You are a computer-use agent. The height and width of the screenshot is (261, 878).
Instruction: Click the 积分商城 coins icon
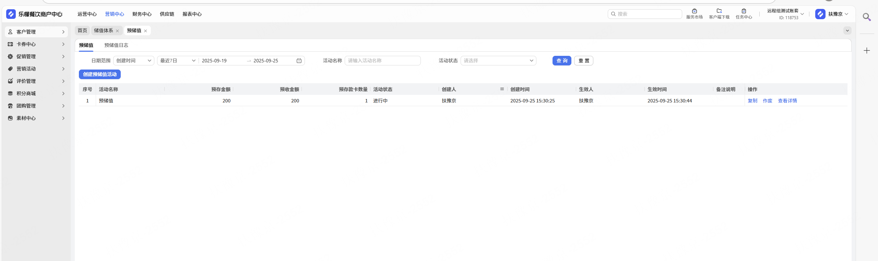[10, 94]
